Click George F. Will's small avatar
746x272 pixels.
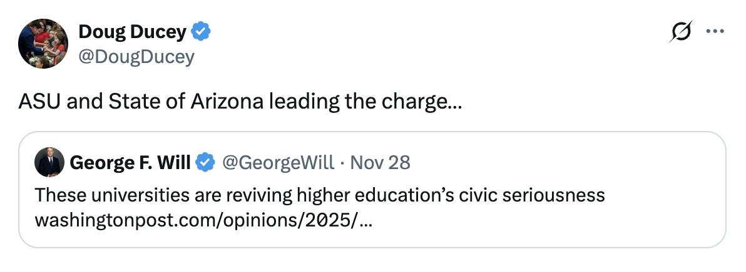(49, 162)
